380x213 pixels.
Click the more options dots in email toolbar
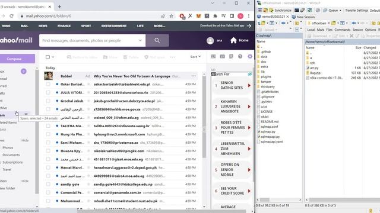coord(173,57)
